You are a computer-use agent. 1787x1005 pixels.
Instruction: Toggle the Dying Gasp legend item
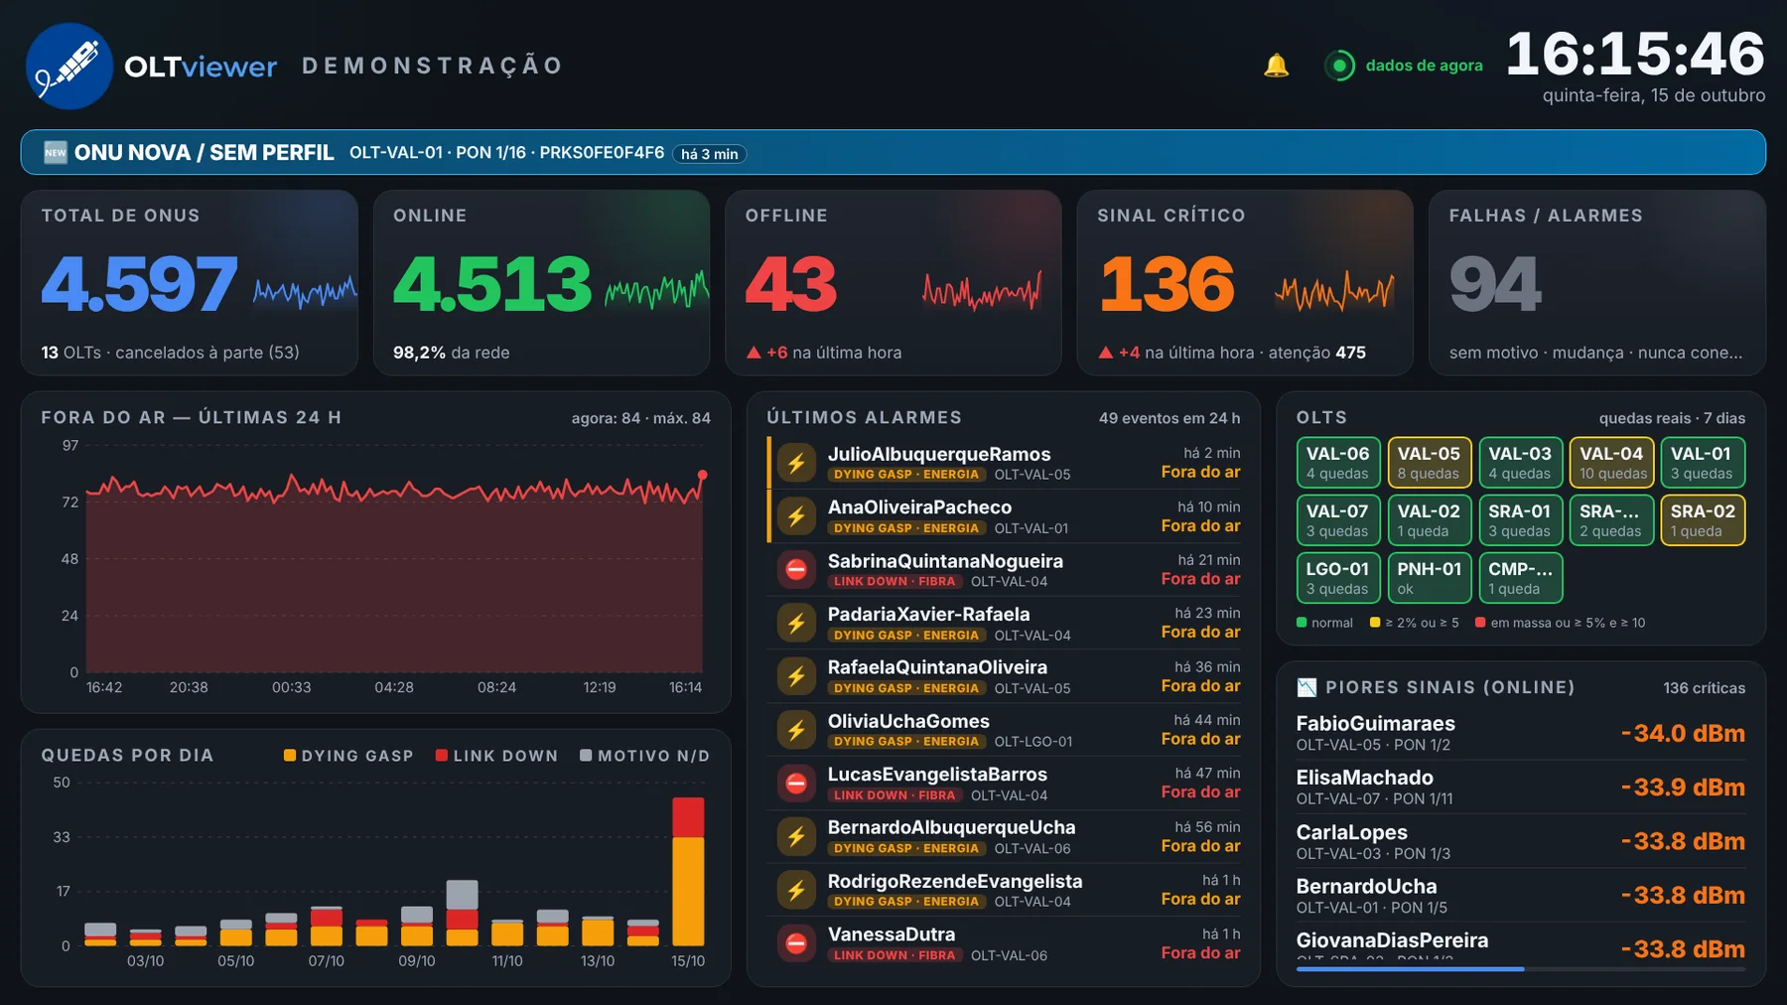[348, 756]
